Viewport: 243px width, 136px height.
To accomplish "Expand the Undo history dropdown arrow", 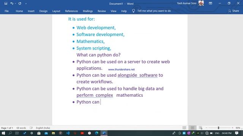I will [x=15, y=3].
